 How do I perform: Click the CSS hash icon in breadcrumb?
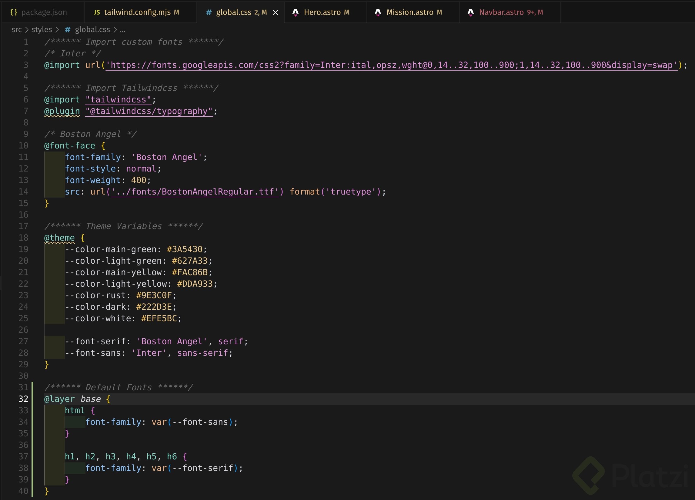coord(68,30)
